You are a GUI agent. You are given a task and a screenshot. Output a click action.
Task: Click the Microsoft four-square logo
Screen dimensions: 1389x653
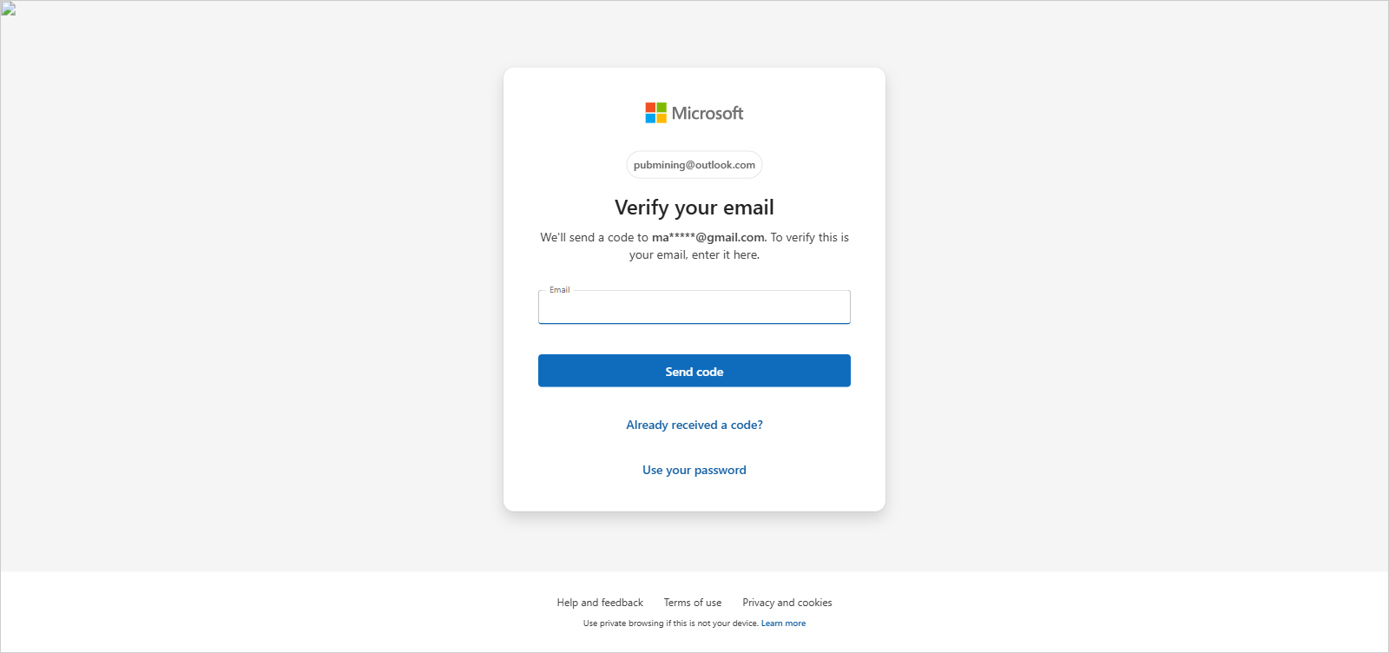tap(655, 113)
